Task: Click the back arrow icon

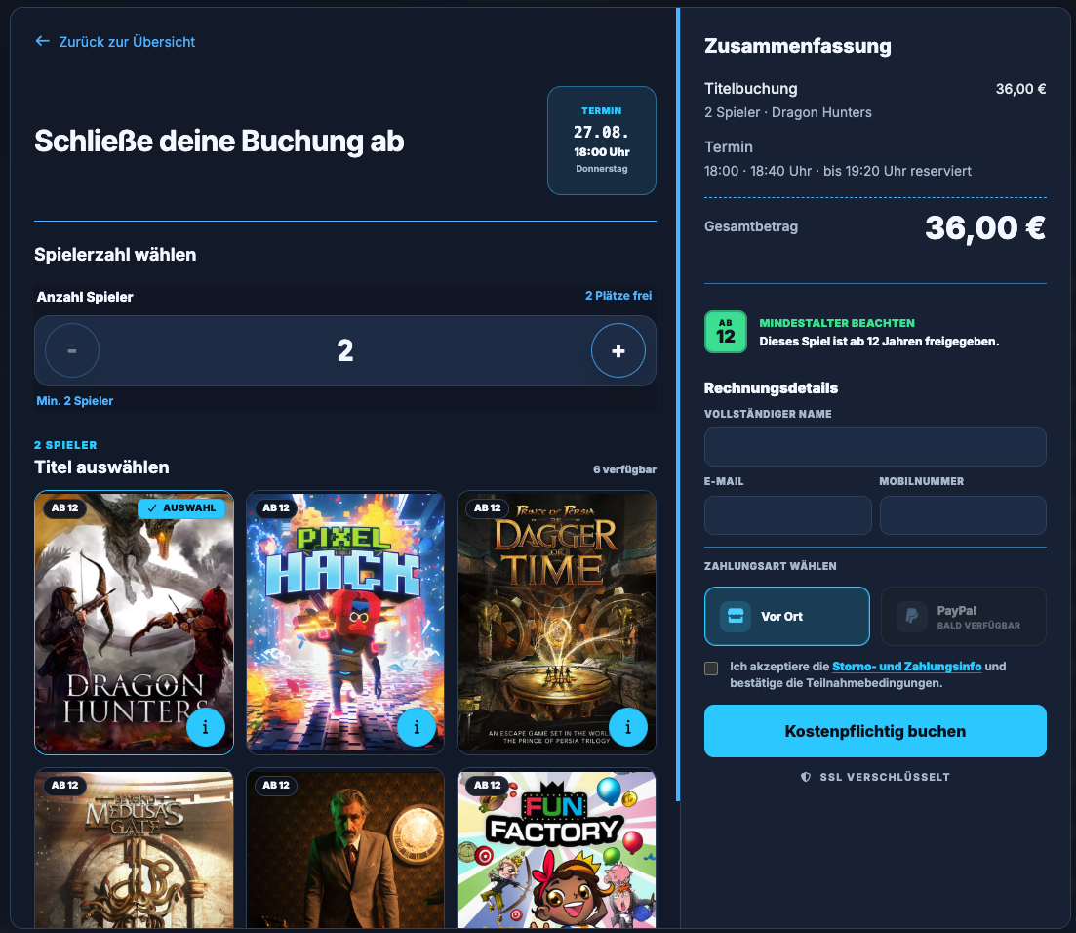Action: click(43, 41)
